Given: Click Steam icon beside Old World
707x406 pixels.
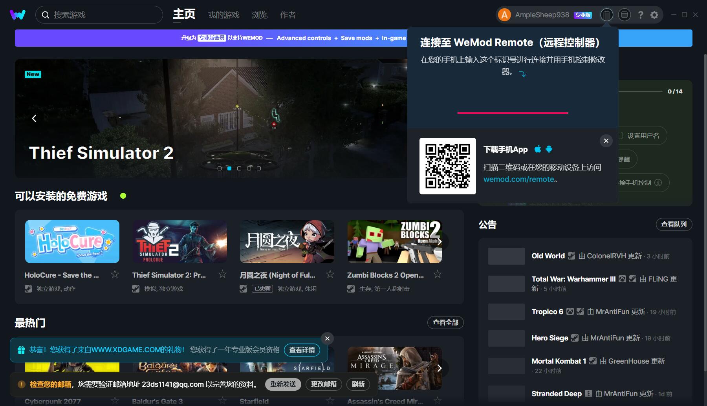Looking at the screenshot, I should [x=571, y=256].
